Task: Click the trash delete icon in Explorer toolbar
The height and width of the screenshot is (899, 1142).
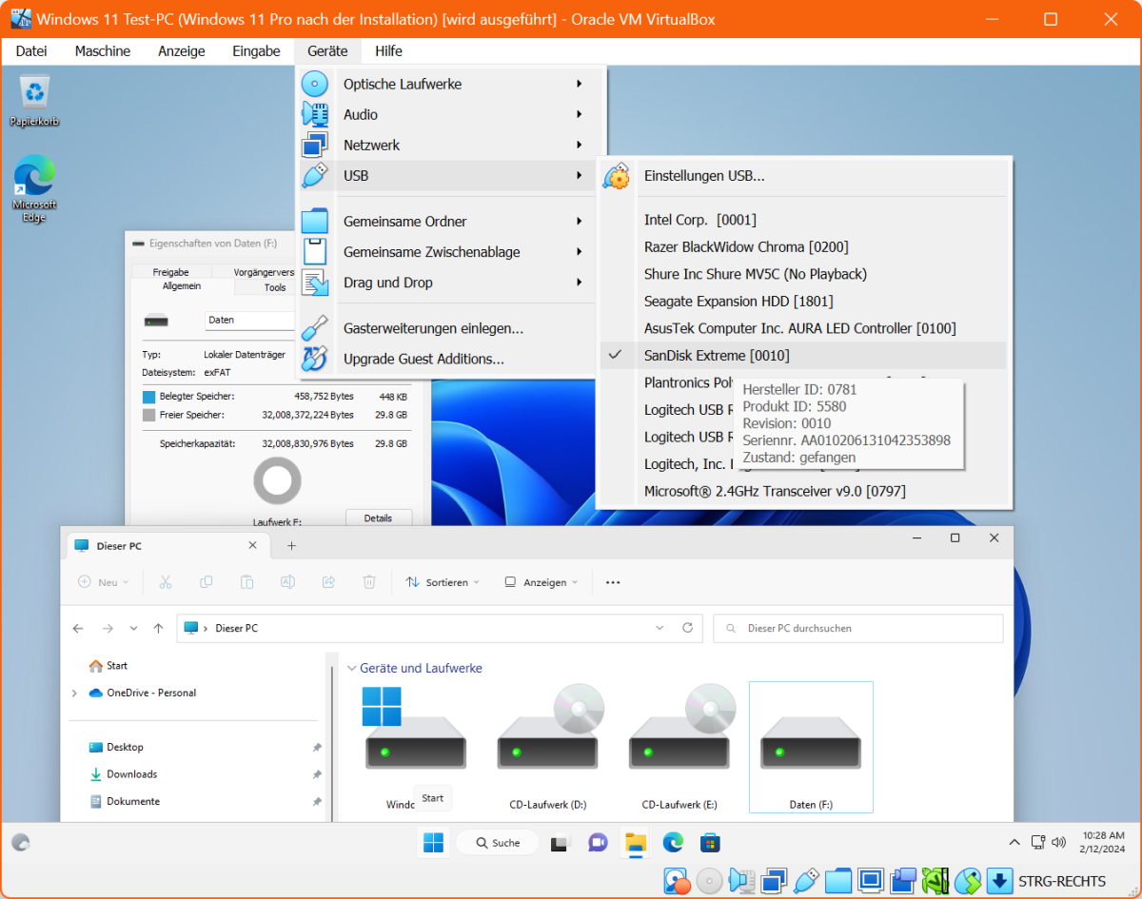Action: click(x=369, y=581)
